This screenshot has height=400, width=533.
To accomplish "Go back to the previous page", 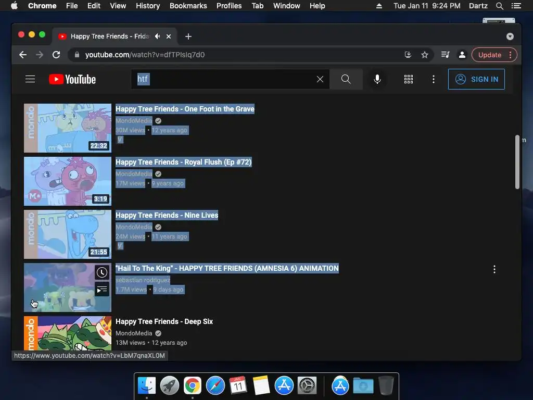I will pyautogui.click(x=23, y=55).
